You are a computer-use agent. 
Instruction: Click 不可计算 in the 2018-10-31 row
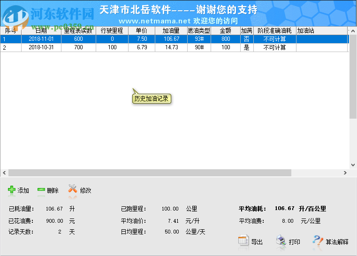coord(274,47)
